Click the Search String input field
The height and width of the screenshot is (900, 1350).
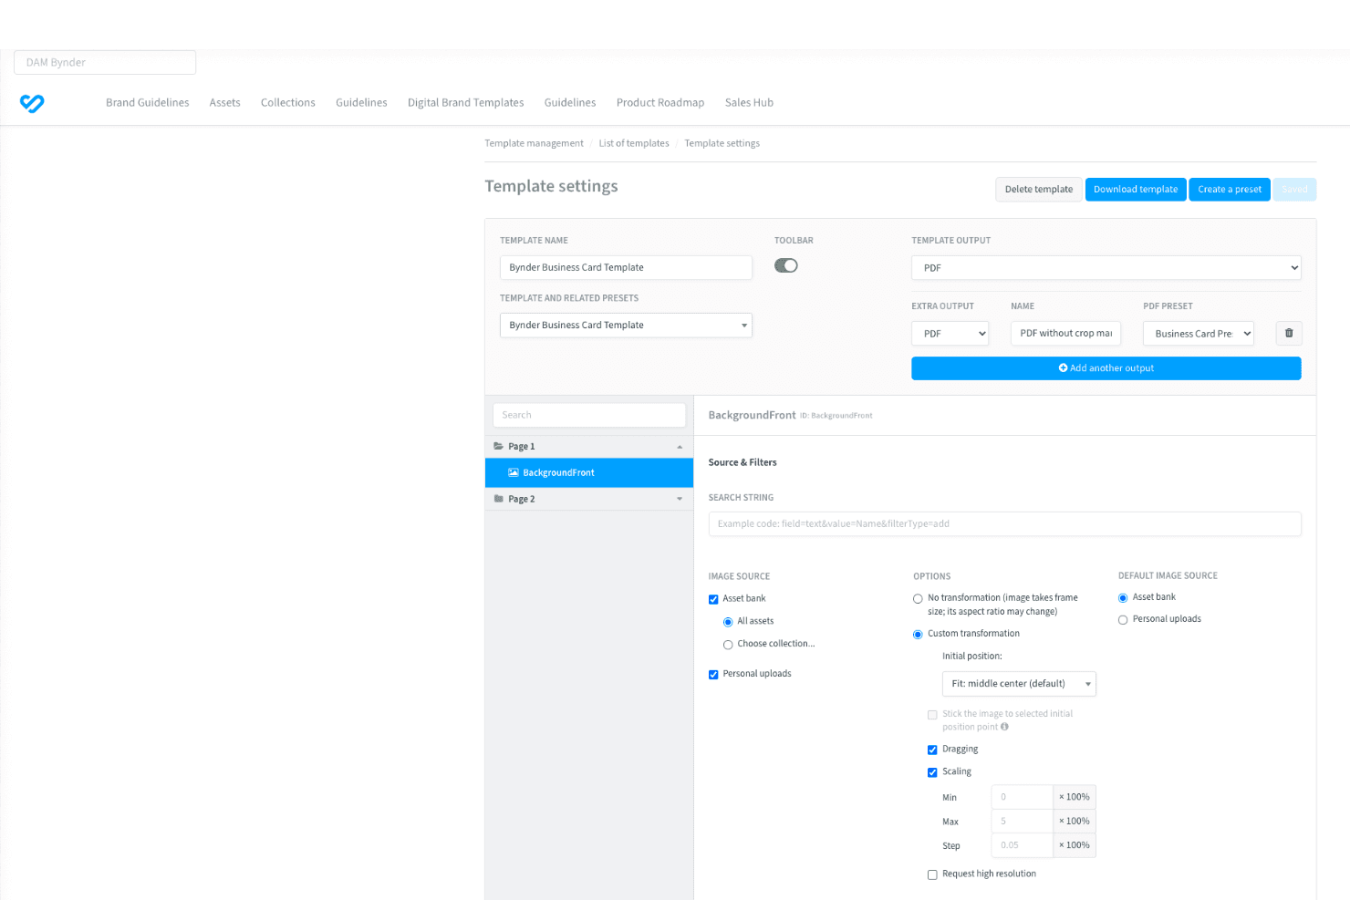1005,524
